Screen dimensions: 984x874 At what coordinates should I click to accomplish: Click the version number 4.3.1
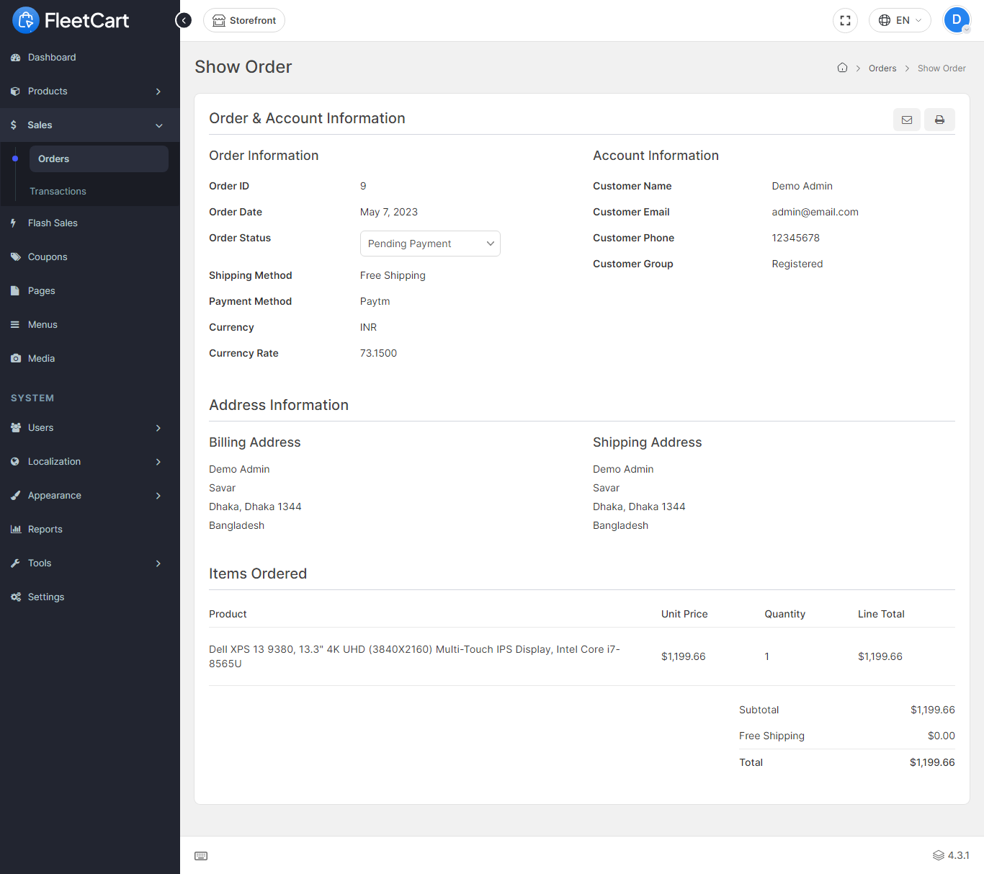pos(958,855)
